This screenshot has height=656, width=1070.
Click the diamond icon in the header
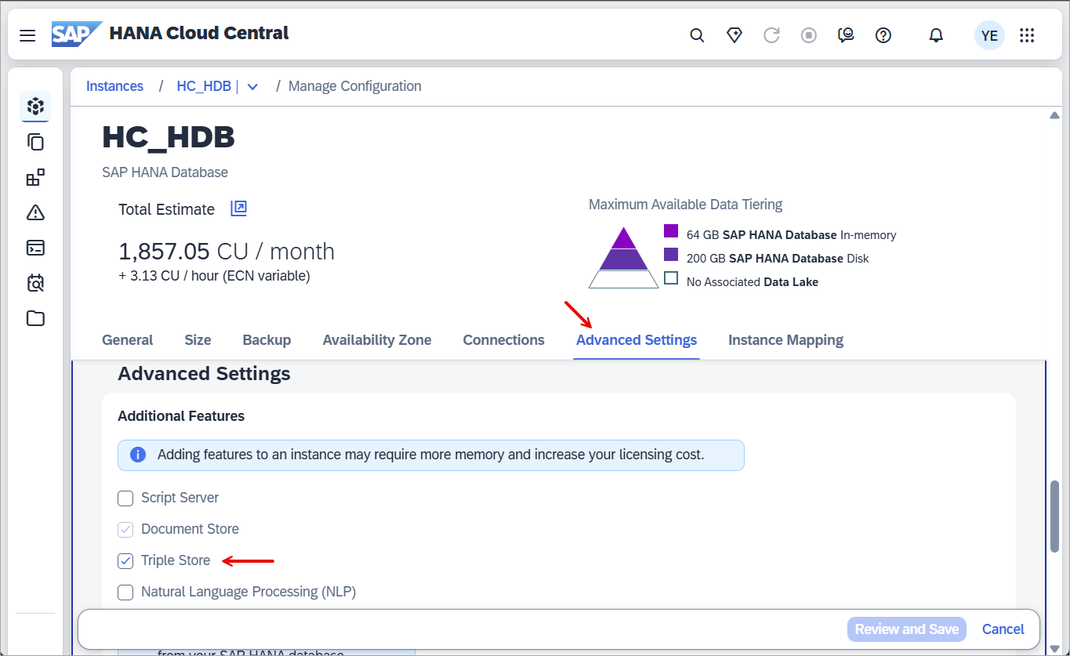click(x=734, y=35)
